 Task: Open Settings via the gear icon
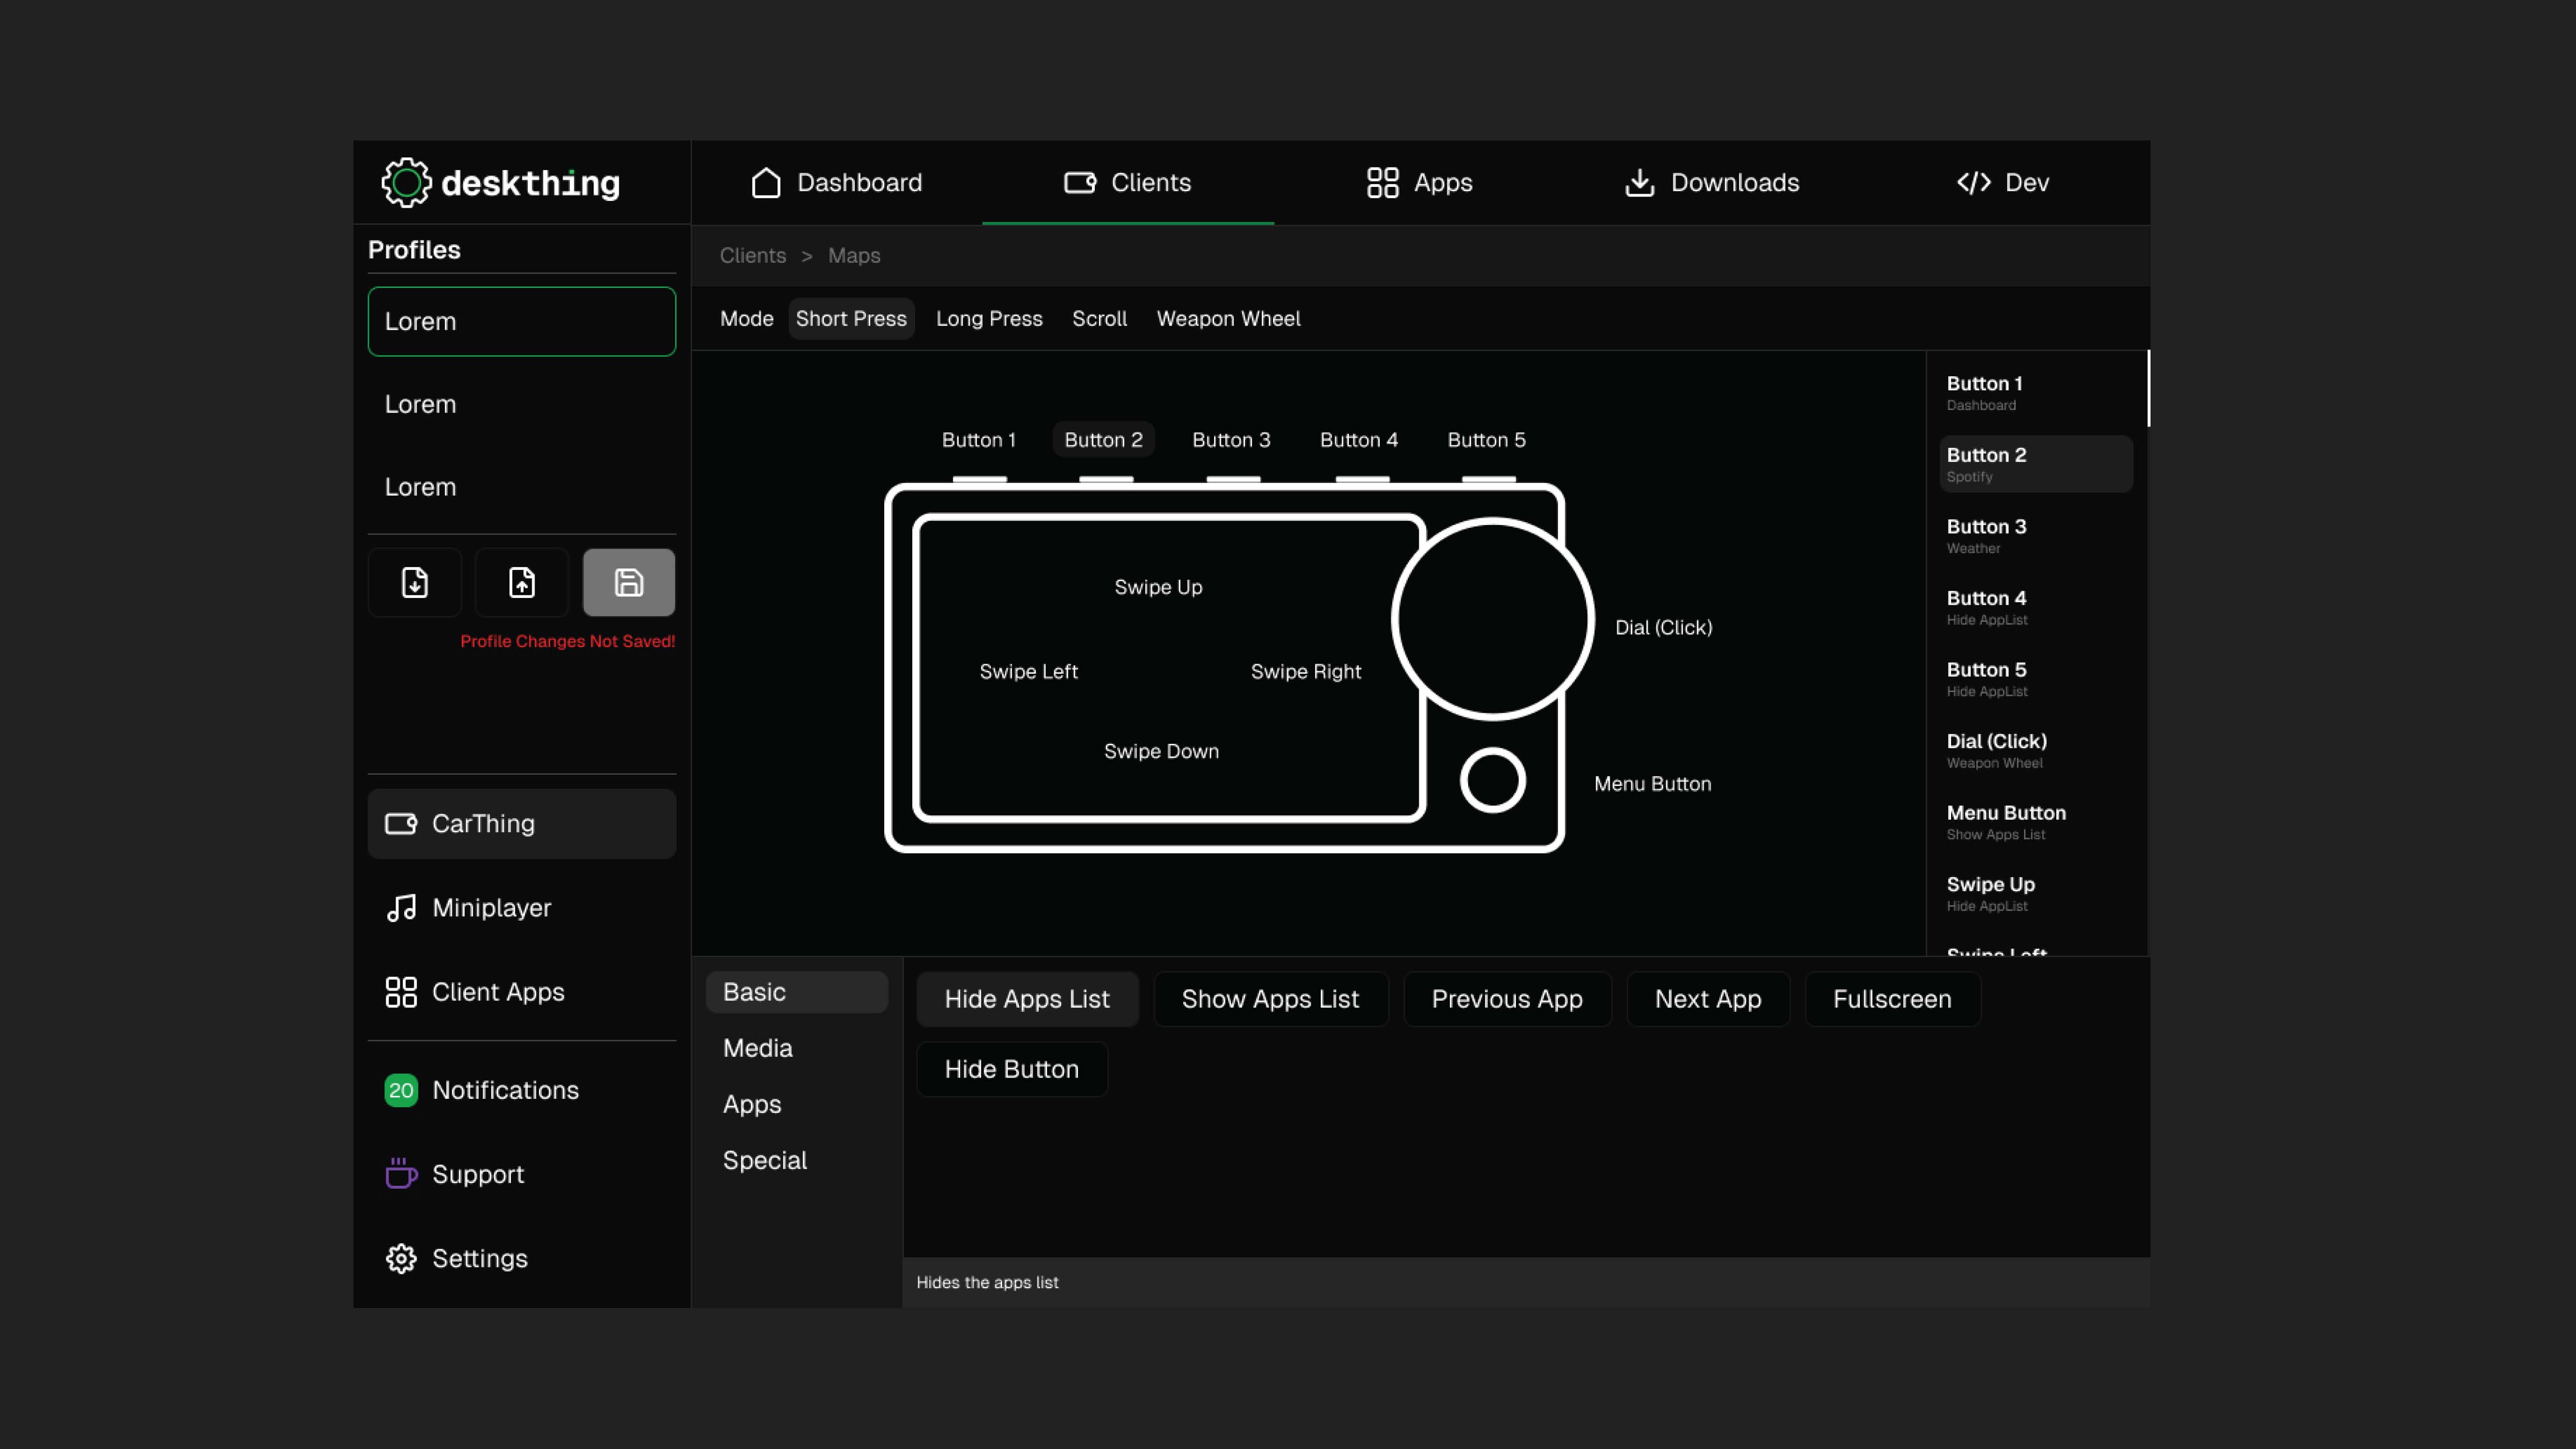click(401, 1258)
